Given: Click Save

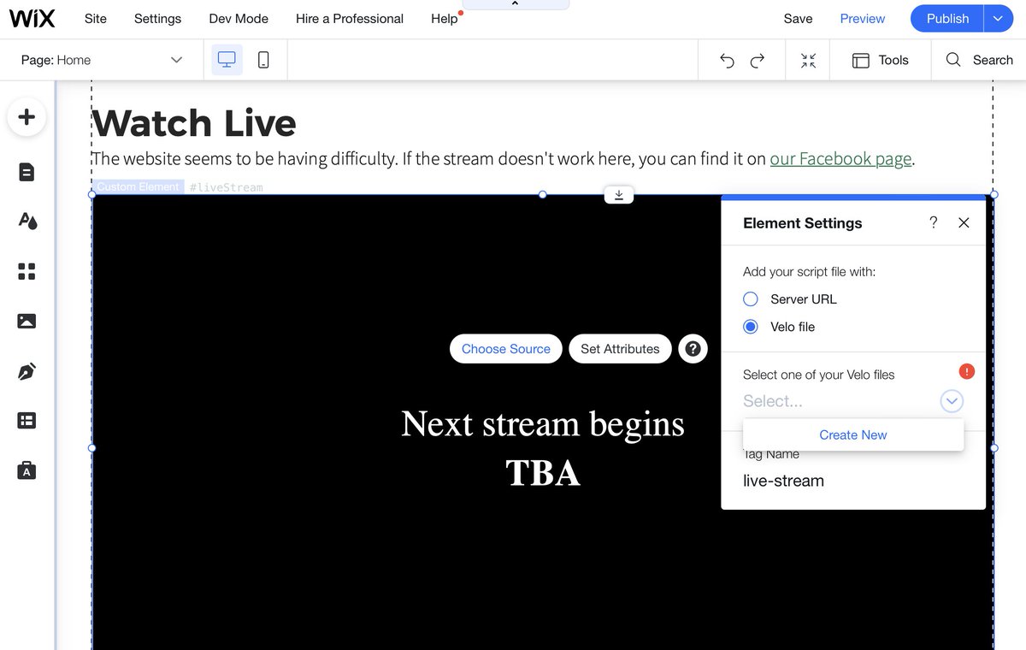Looking at the screenshot, I should point(798,18).
